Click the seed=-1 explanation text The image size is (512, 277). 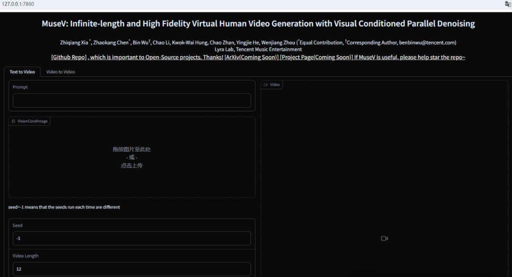click(x=64, y=207)
